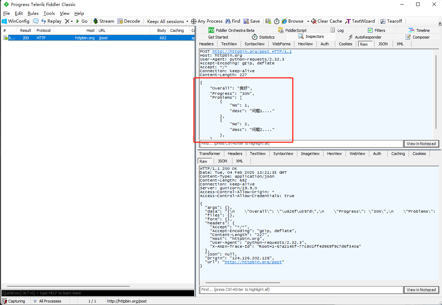Click the request Find input field
The width and height of the screenshot is (442, 305).
pos(301,144)
